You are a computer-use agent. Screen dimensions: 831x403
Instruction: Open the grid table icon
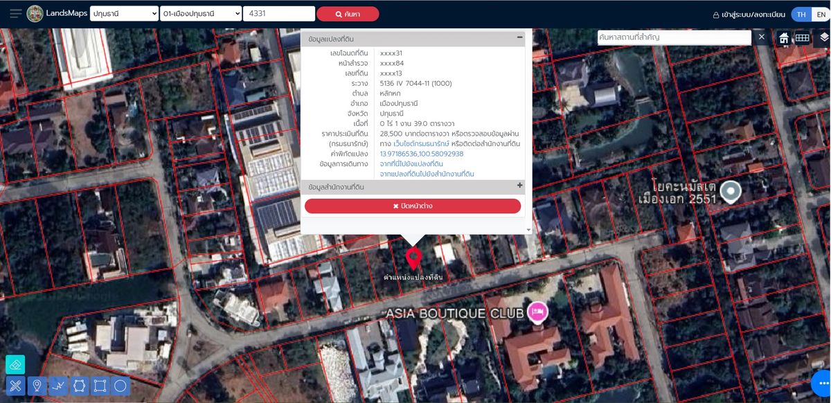coord(802,38)
